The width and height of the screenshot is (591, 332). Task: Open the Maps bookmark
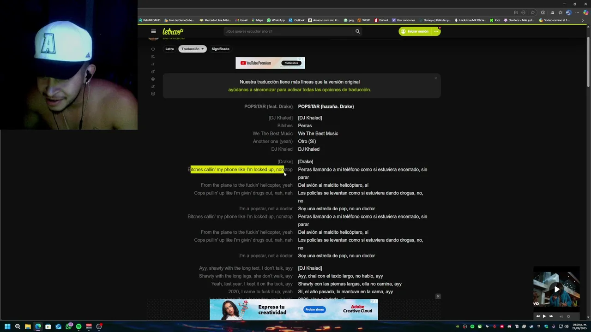point(257,20)
